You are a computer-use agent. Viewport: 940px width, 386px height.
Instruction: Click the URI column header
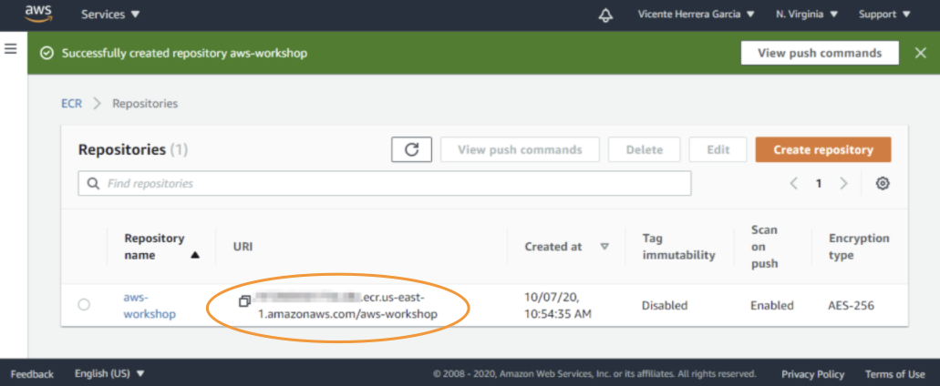243,247
